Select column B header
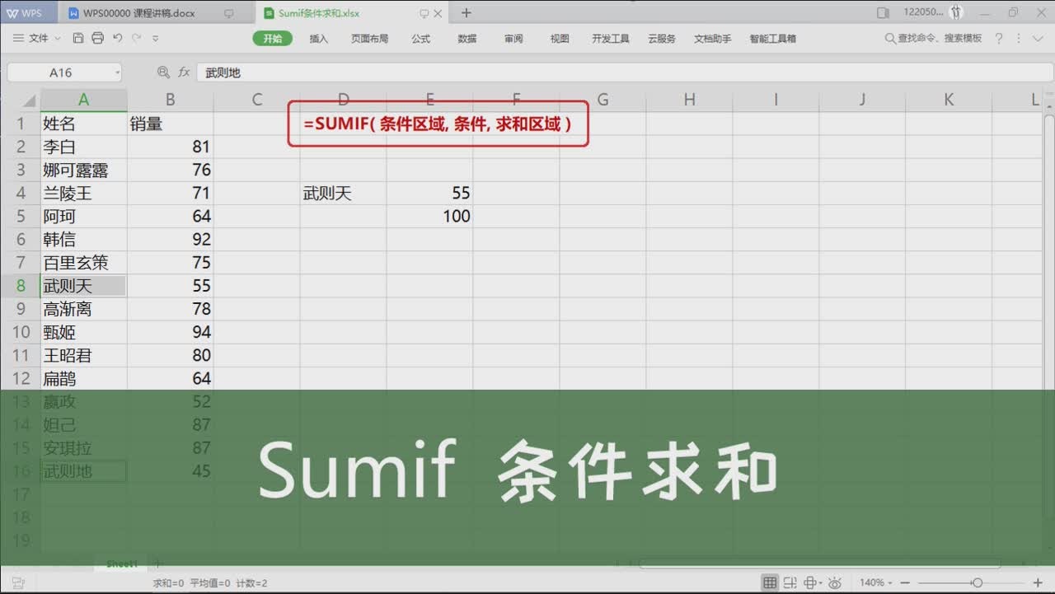Viewport: 1055px width, 594px height. pyautogui.click(x=170, y=100)
